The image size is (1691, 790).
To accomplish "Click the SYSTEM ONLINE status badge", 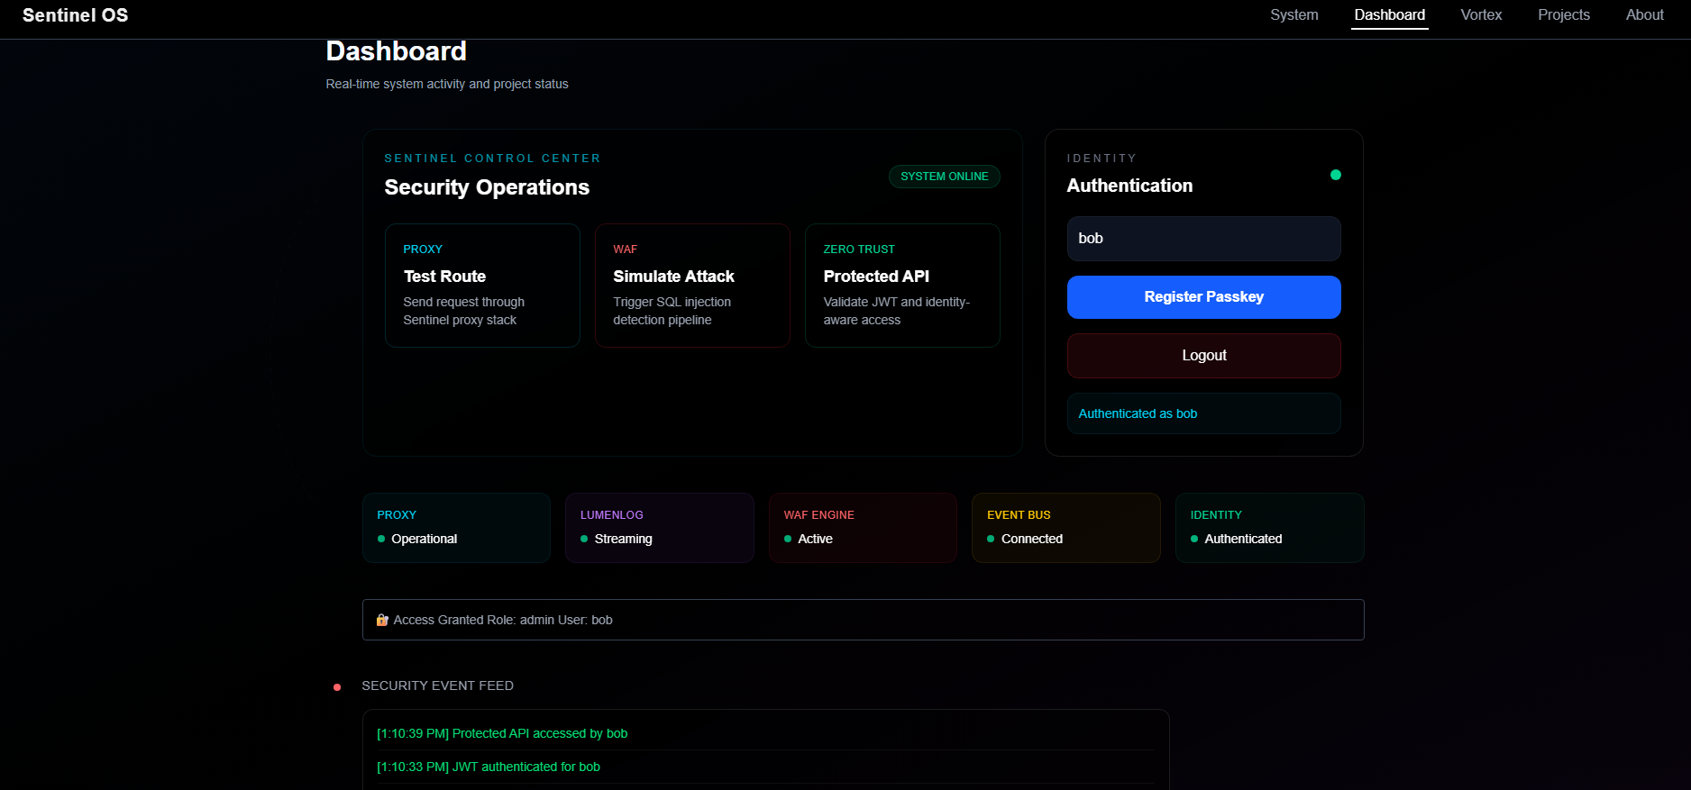I will 944,177.
